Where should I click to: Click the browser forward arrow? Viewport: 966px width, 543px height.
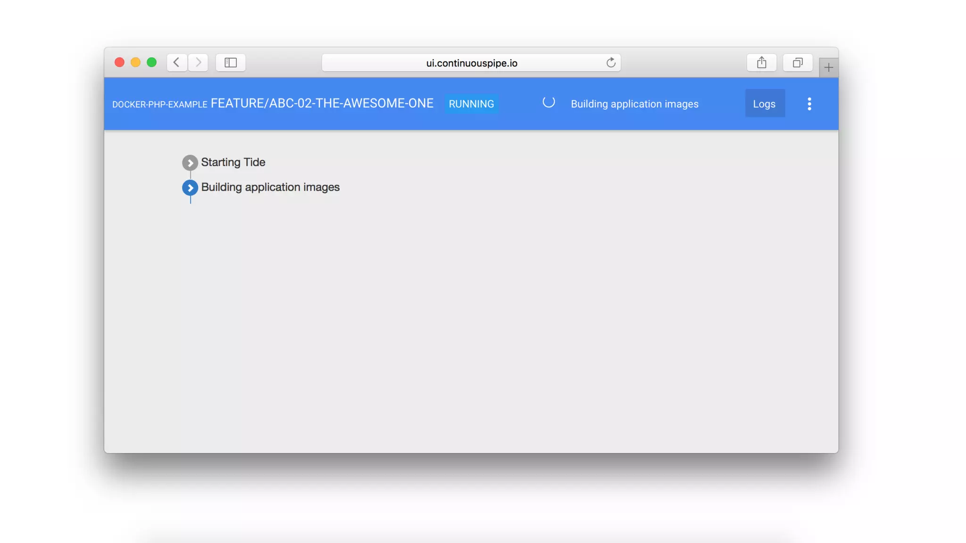pyautogui.click(x=198, y=62)
